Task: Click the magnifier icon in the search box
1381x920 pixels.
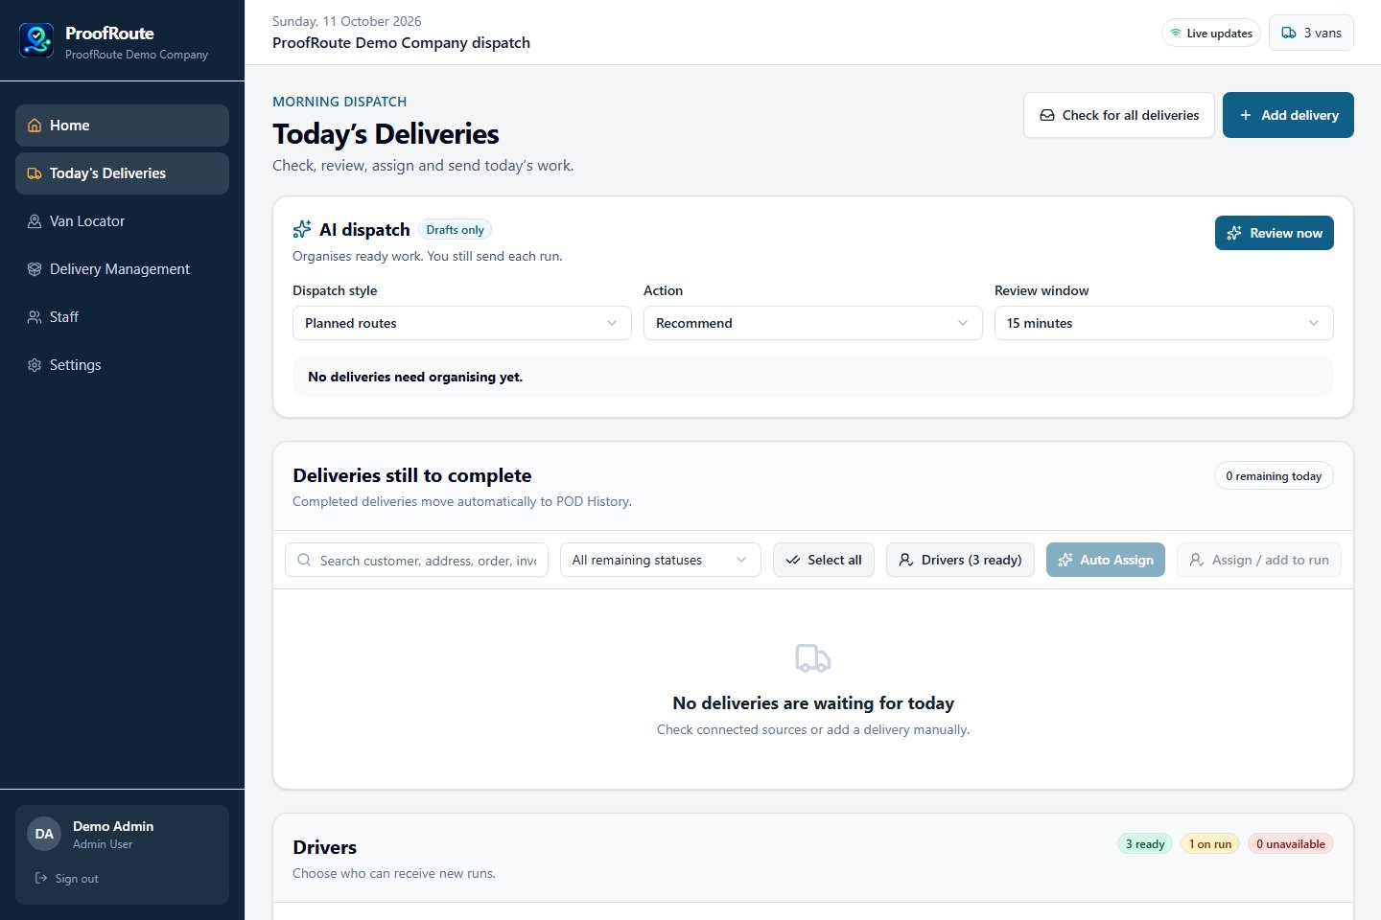Action: point(304,560)
